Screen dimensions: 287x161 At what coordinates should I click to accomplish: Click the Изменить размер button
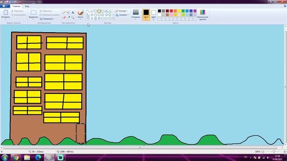(49, 15)
